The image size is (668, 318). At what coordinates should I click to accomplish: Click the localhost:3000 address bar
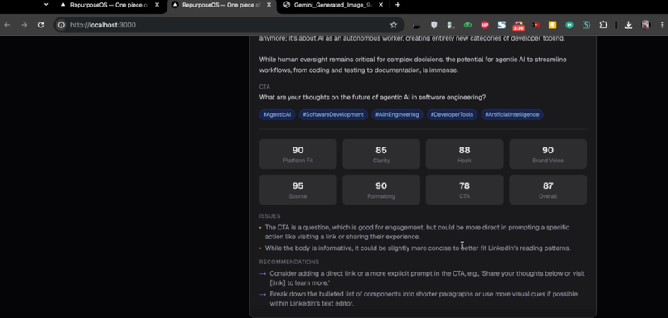coord(228,25)
